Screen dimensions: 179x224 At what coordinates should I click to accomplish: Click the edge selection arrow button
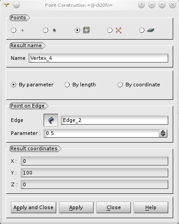[x=51, y=120]
